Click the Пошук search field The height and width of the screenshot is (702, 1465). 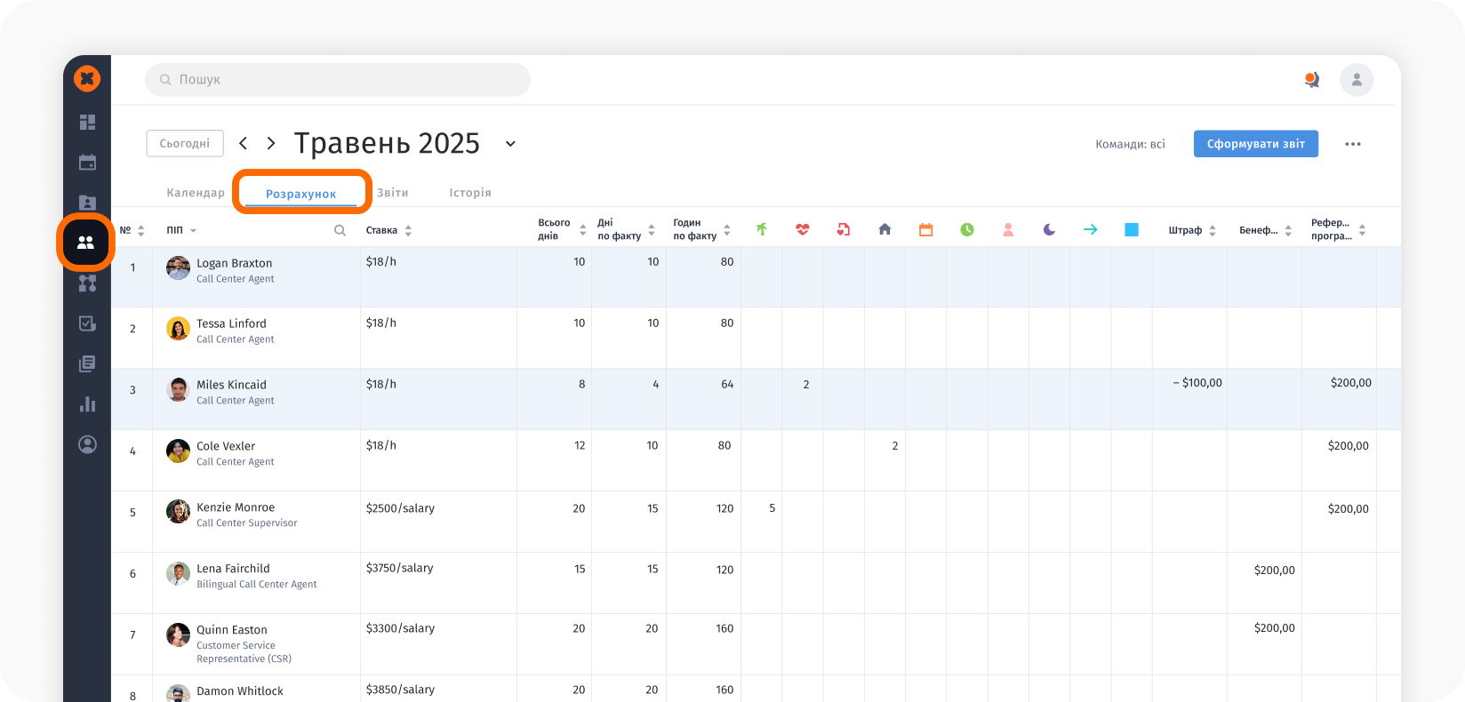[x=338, y=80]
